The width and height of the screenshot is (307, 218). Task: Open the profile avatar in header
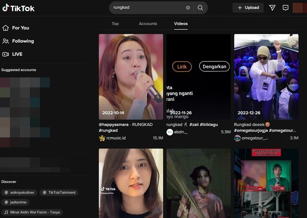300,8
